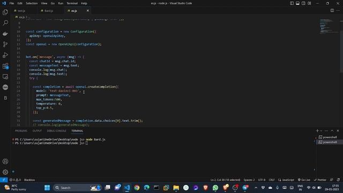Toggle secondary sidebar layout icon
This screenshot has width=343, height=193.
tap(303, 3)
